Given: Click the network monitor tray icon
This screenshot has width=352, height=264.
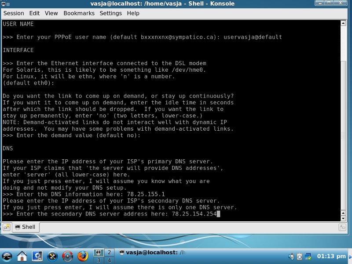Looking at the screenshot, I should [x=308, y=256].
